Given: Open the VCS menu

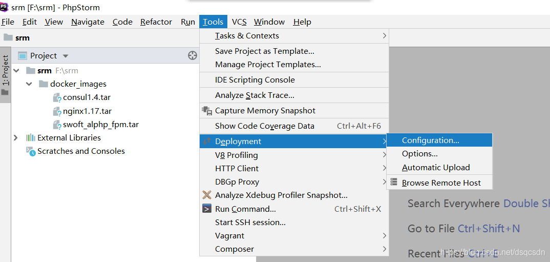Looking at the screenshot, I should pyautogui.click(x=239, y=22).
